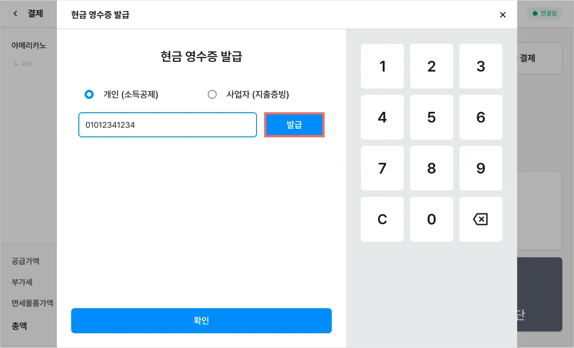Clear input with the C key
The height and width of the screenshot is (348, 574).
(382, 219)
